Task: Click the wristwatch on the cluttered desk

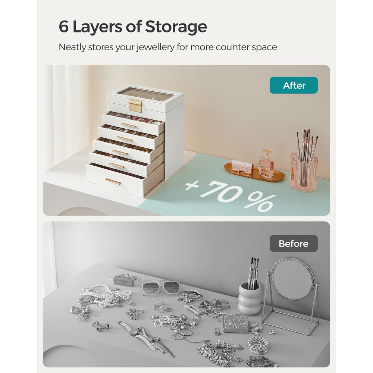Action: click(145, 338)
